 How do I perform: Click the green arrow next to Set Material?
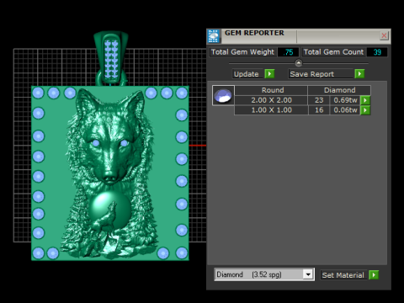tap(374, 274)
